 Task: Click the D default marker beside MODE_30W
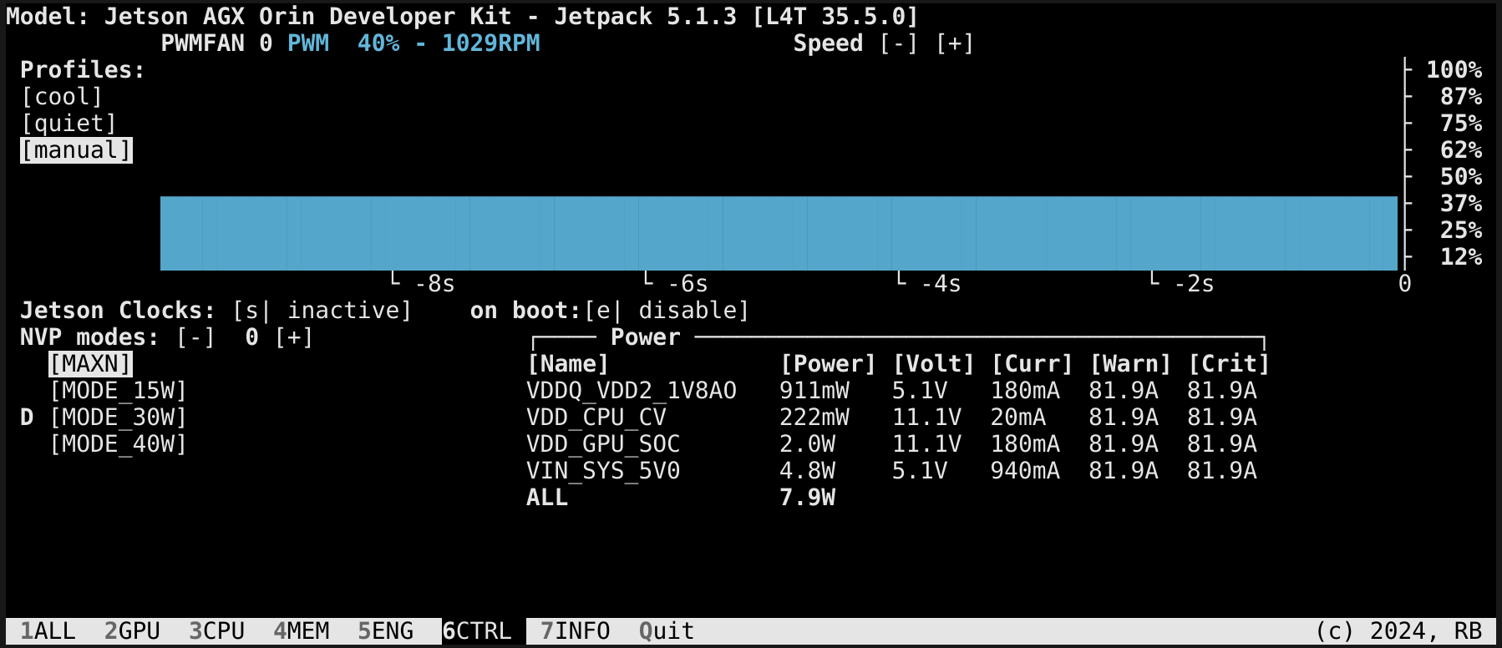27,418
